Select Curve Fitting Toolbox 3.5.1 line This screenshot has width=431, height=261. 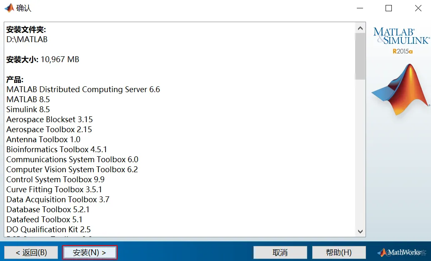tap(54, 189)
